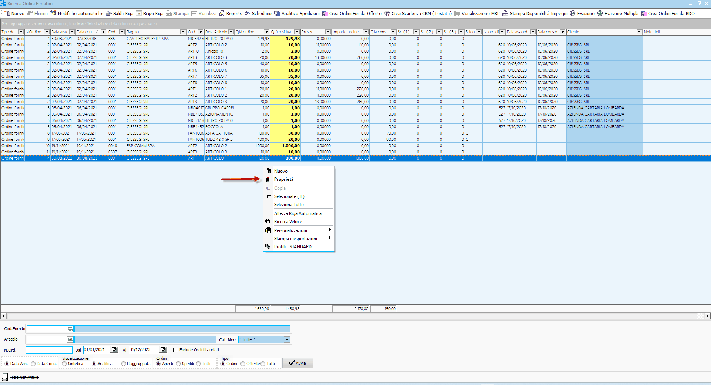Click the Cod.Fornito code field
This screenshot has width=711, height=385.
(47, 329)
